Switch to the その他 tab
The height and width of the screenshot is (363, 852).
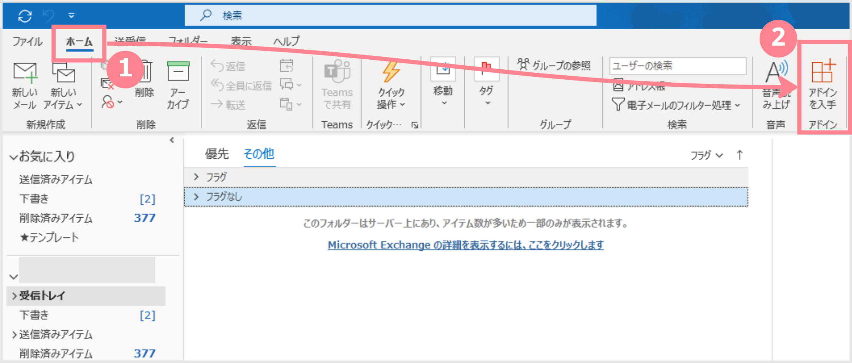point(259,154)
